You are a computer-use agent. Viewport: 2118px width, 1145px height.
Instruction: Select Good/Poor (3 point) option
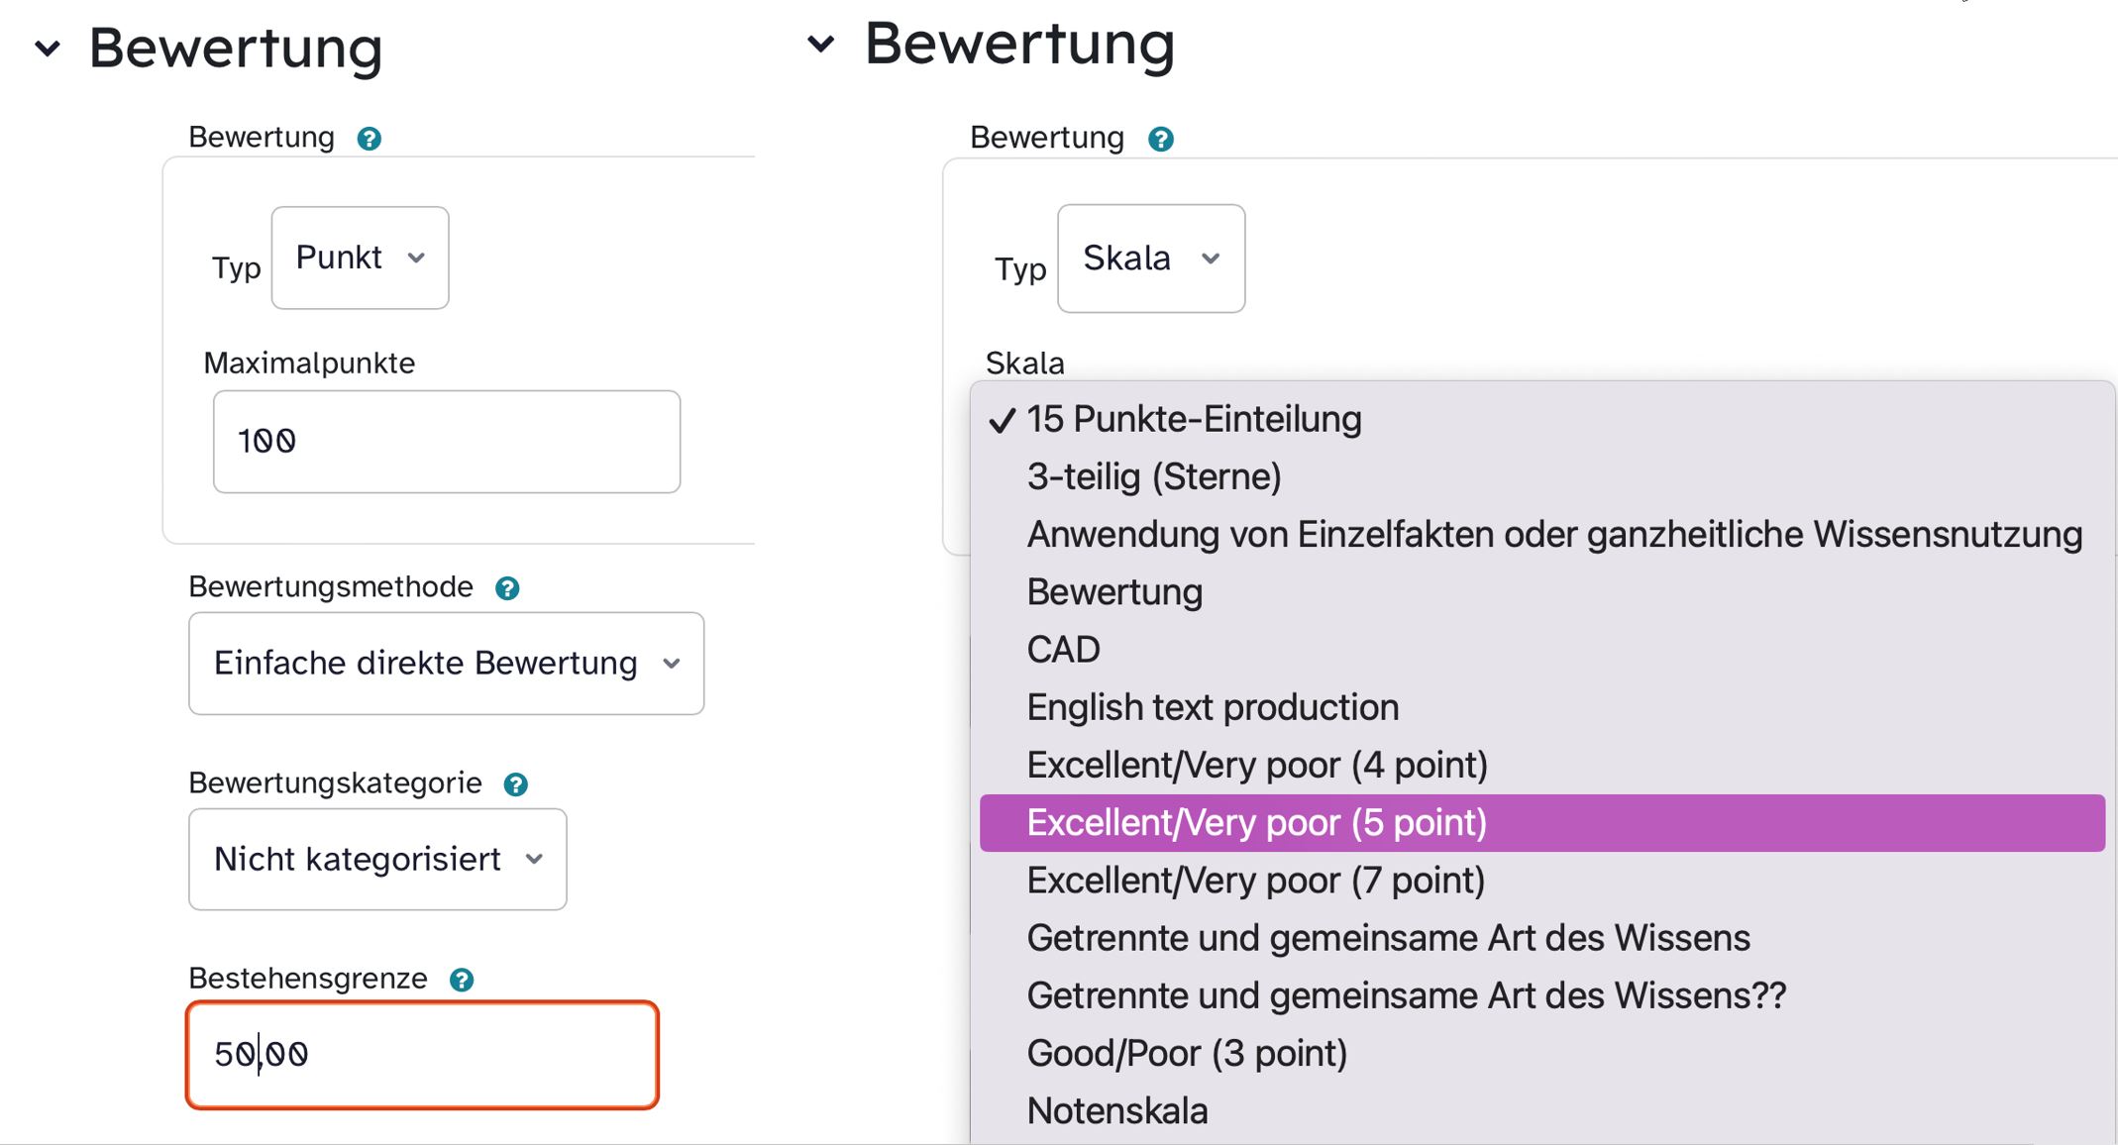[x=1187, y=1053]
